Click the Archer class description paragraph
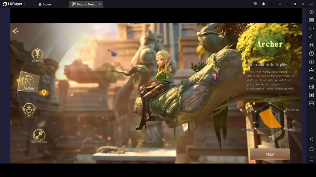The height and width of the screenshot is (177, 316). (270, 80)
